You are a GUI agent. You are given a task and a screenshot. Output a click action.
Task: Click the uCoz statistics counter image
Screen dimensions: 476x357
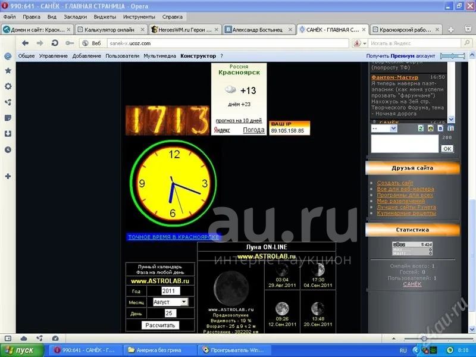click(412, 249)
